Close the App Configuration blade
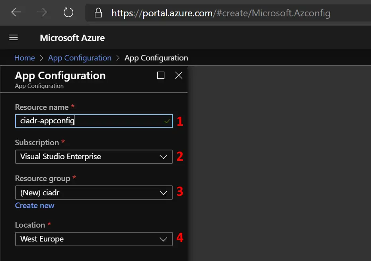The width and height of the screenshot is (371, 261). click(x=179, y=75)
